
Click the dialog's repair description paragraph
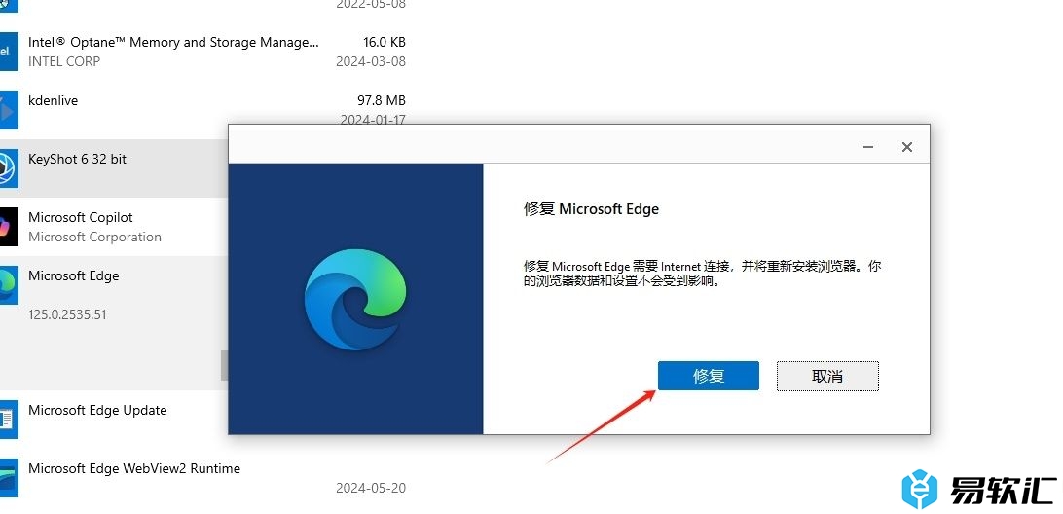click(703, 274)
